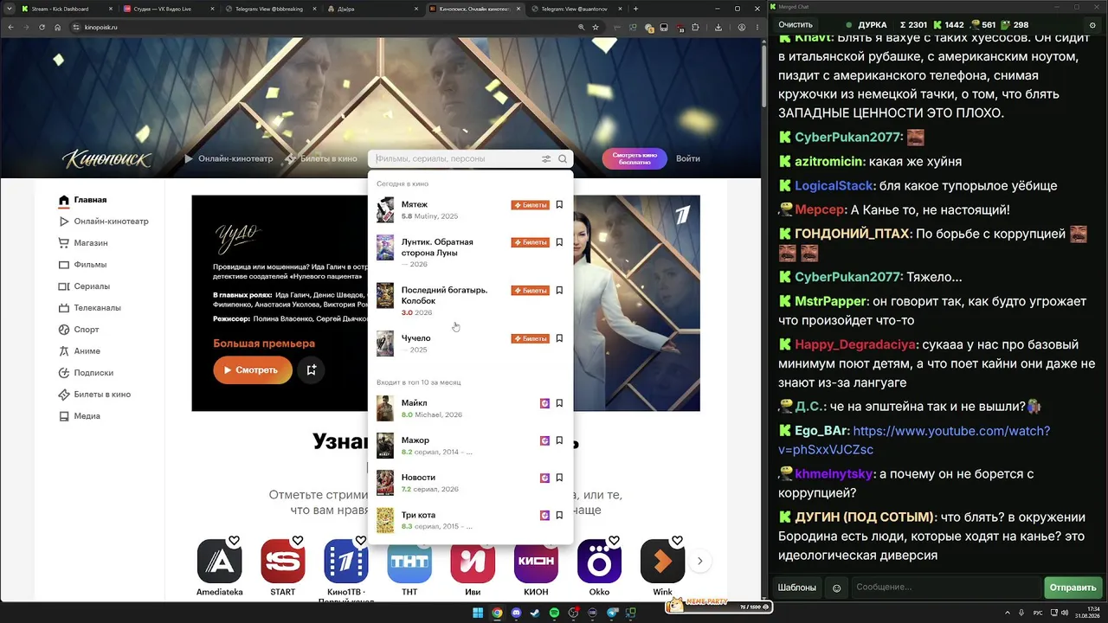This screenshot has width=1108, height=623.
Task: Switch to Telegram: View @bbbreaking tab
Action: click(x=271, y=9)
